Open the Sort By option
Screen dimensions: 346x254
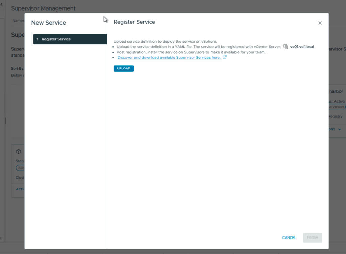pos(18,68)
